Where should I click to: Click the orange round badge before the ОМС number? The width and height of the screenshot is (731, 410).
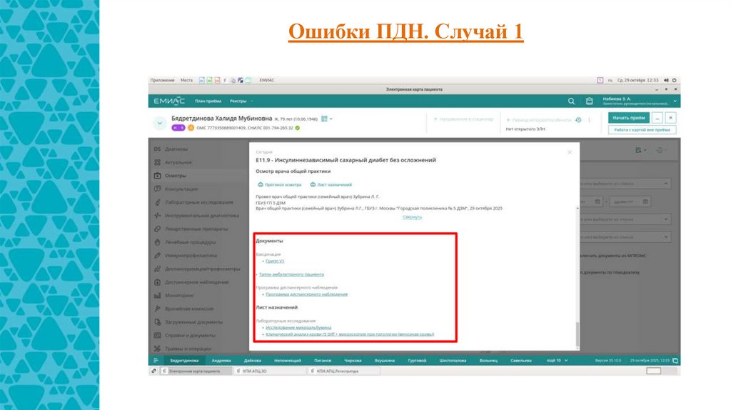(x=191, y=128)
